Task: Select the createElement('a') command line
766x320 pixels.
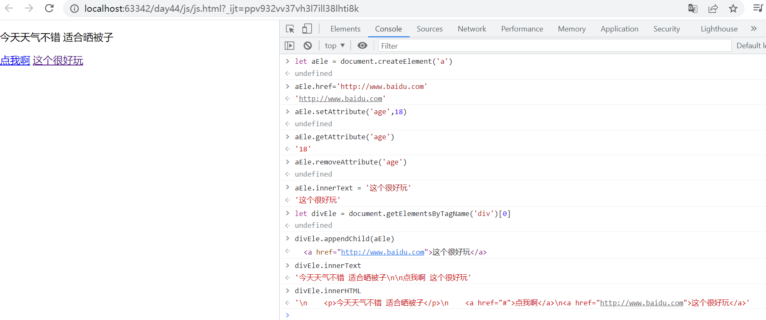Action: (374, 61)
